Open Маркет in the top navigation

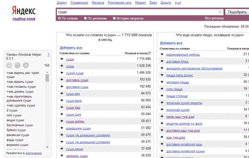pos(140,3)
